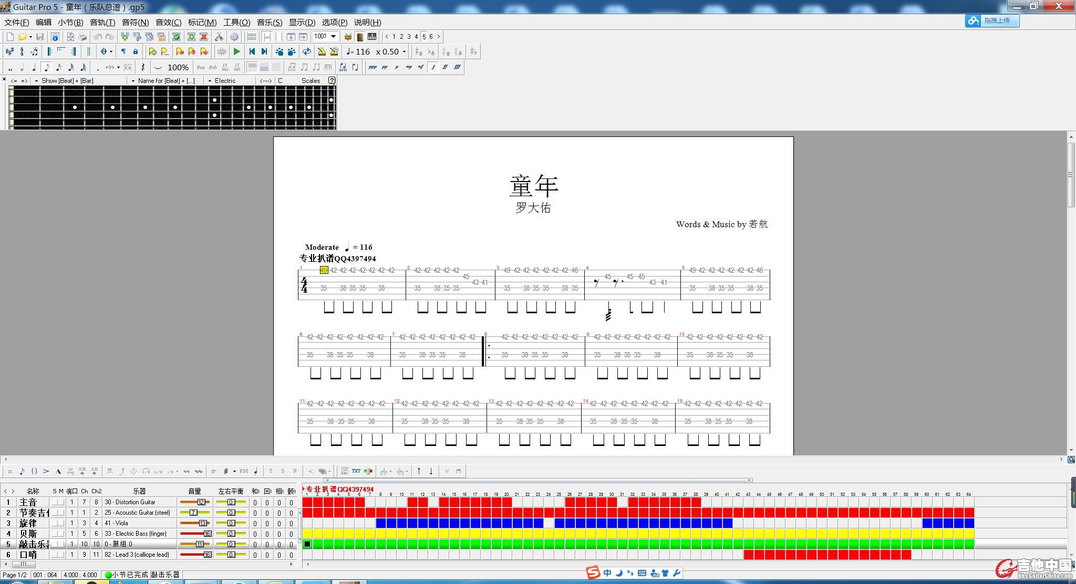Toggle Mute on the 旋律 track

point(61,523)
